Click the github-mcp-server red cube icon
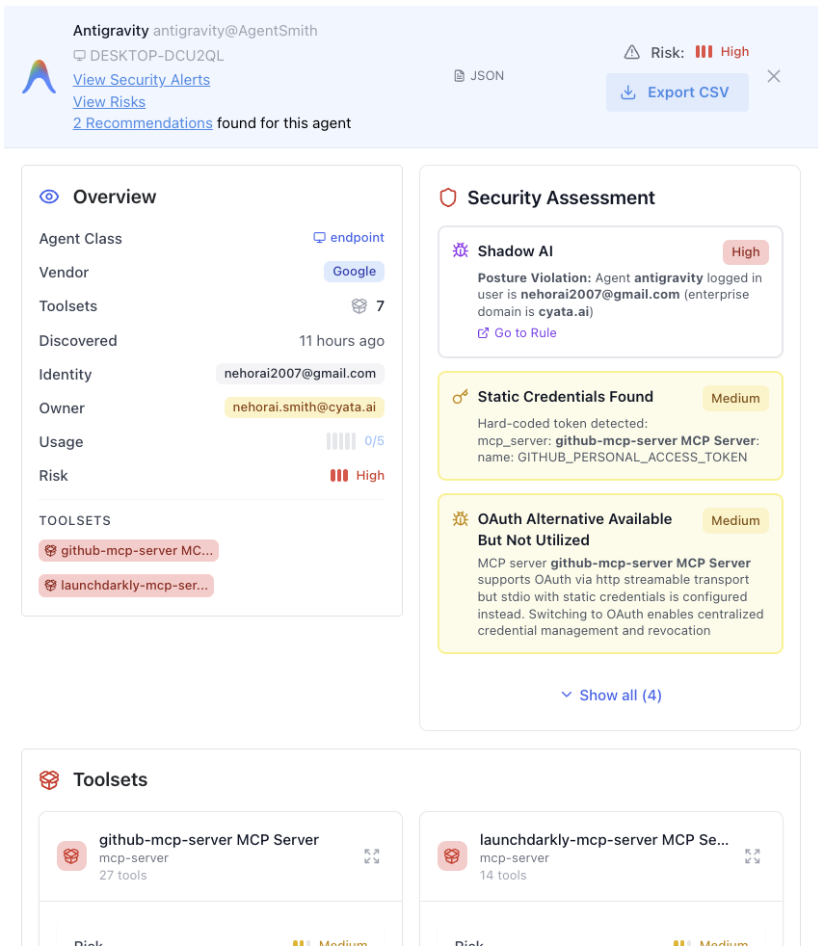The width and height of the screenshot is (824, 946). point(71,855)
